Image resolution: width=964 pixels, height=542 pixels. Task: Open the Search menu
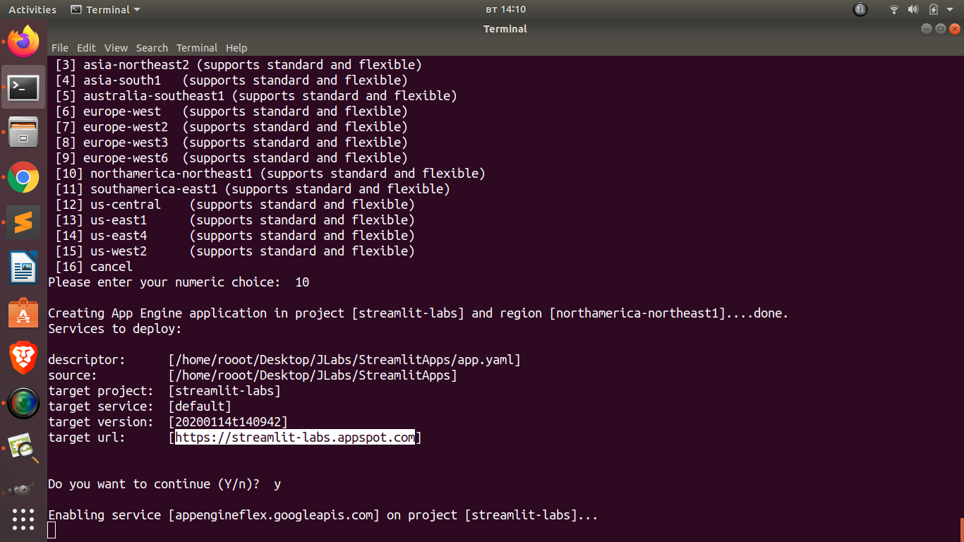click(152, 48)
